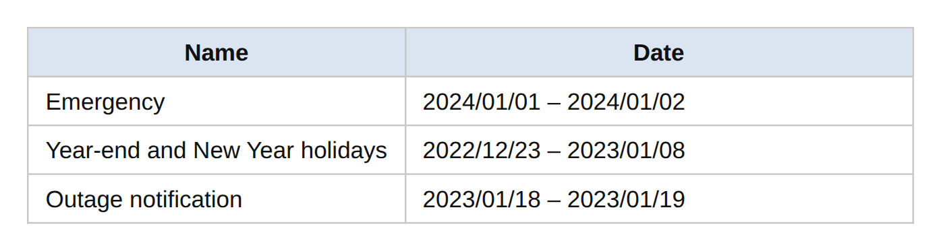Click the dash in Emergency date range
The image size is (941, 251).
pos(554,103)
